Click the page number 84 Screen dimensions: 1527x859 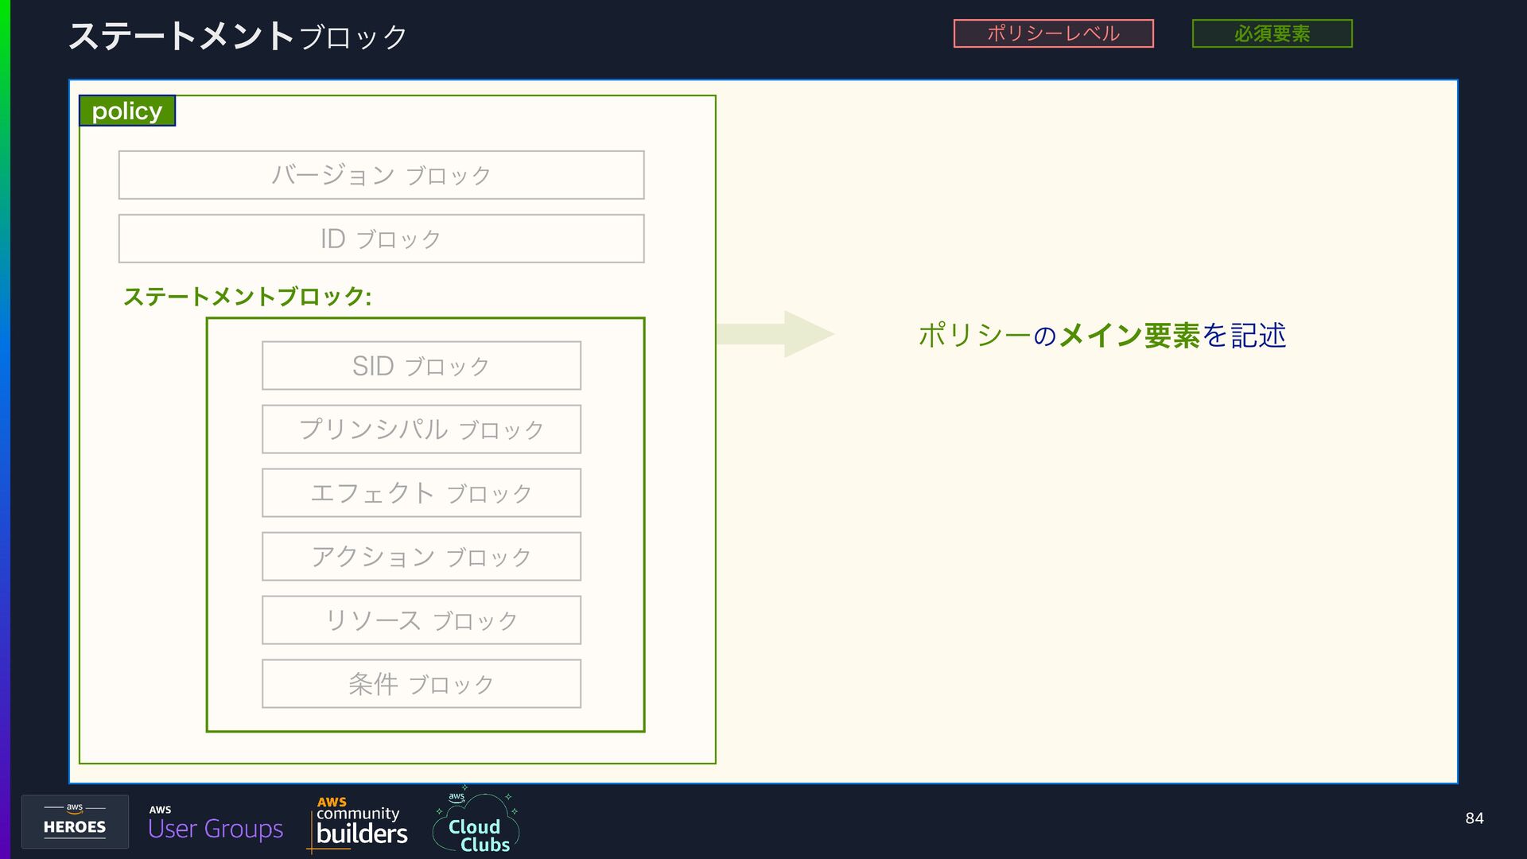[x=1475, y=818]
